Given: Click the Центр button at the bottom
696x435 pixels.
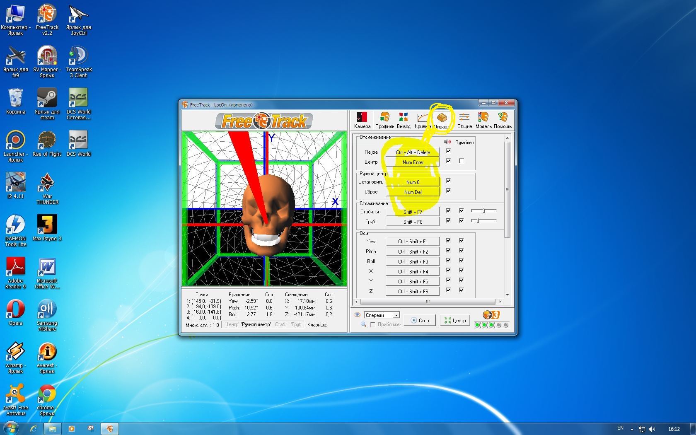Looking at the screenshot, I should [x=455, y=320].
